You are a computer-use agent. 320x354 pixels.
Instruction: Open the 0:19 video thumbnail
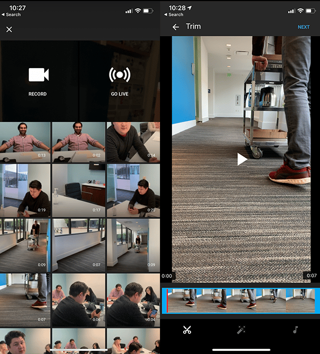pyautogui.click(x=25, y=190)
